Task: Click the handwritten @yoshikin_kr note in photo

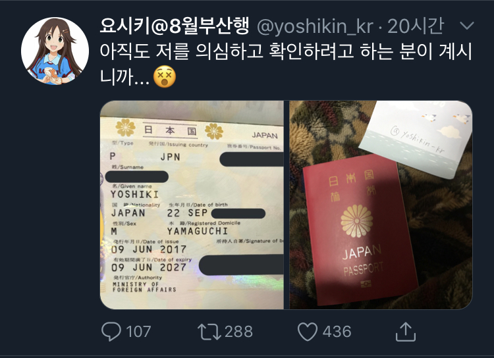Action: pos(418,139)
